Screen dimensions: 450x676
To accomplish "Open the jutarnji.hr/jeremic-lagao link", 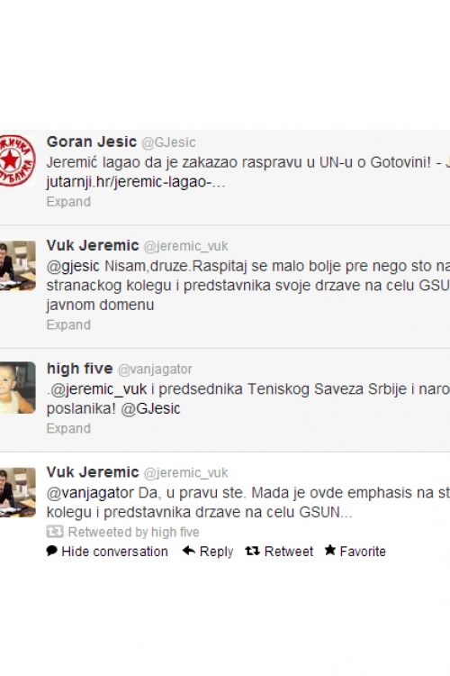I will coord(136,182).
